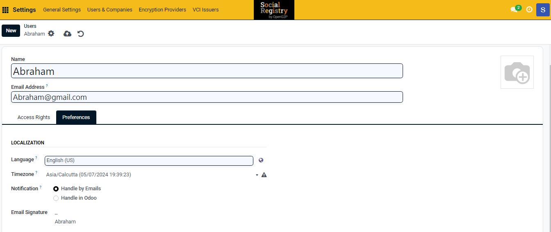Open the Language selection dropdown
Screen dimensions: 551x232
pos(148,160)
